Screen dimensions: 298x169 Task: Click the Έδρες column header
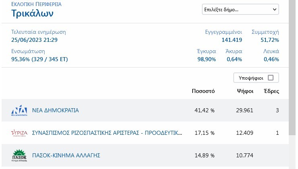tap(271, 91)
